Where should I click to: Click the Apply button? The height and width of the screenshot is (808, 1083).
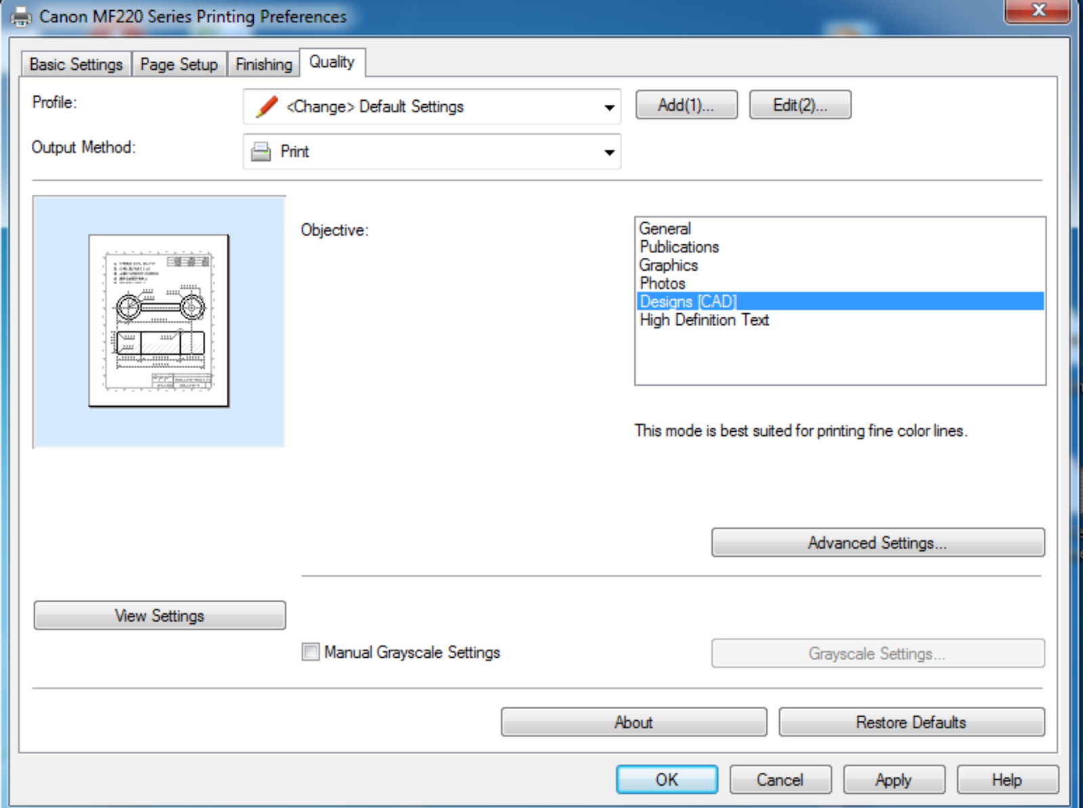893,780
